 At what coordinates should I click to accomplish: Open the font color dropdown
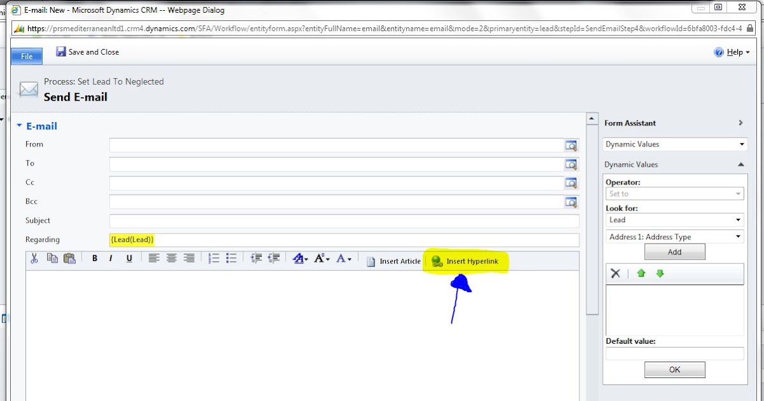344,258
